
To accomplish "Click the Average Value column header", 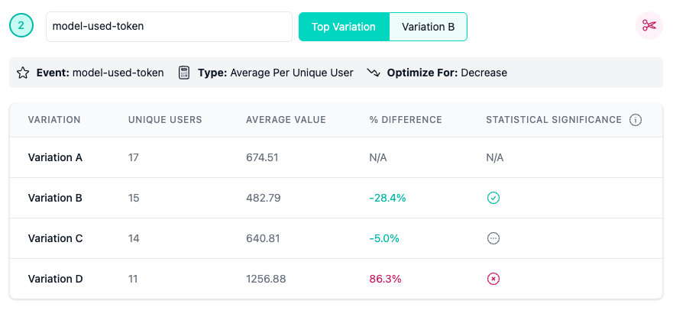I will 286,120.
